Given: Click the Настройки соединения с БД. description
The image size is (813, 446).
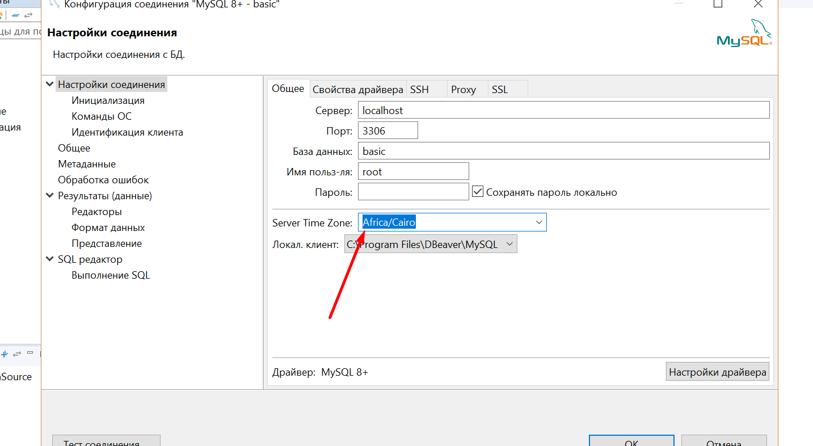Looking at the screenshot, I should tap(119, 54).
